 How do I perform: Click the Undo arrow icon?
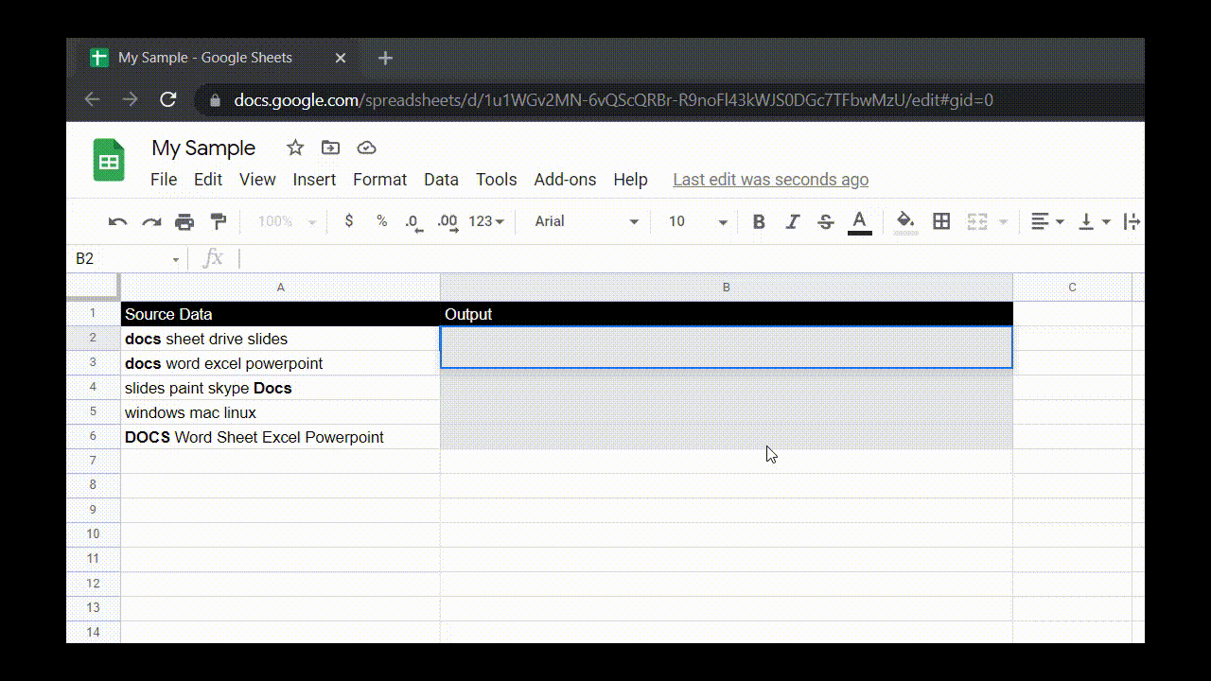tap(118, 221)
